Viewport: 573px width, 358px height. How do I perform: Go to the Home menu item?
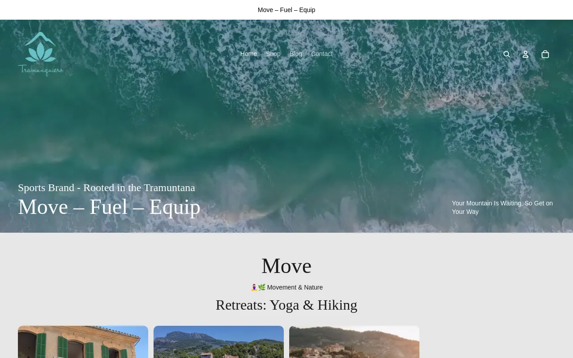pyautogui.click(x=248, y=54)
